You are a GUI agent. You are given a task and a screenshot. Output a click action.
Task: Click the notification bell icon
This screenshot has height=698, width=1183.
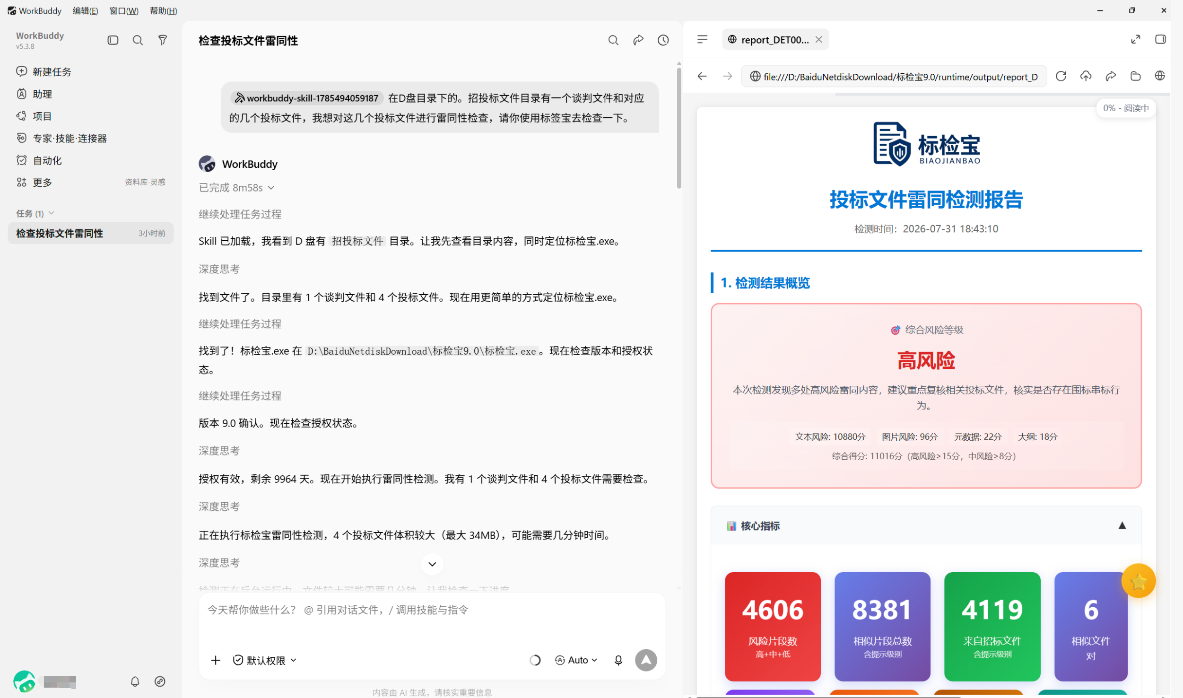pyautogui.click(x=135, y=681)
